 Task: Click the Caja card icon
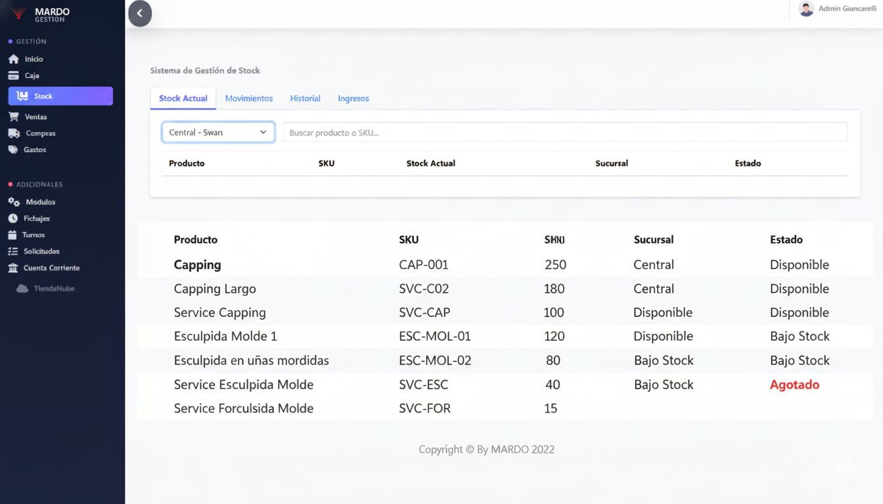(13, 75)
